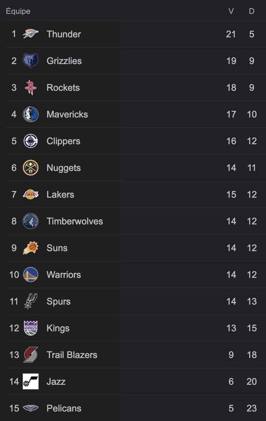Click the Clippers ship logo
266x421 pixels.
[31, 141]
